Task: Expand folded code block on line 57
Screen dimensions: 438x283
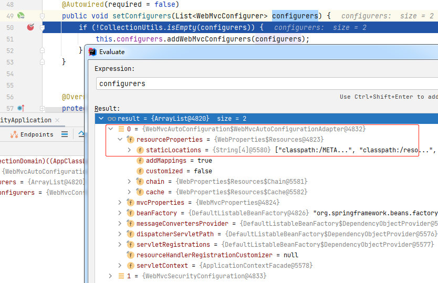Action: point(42,108)
